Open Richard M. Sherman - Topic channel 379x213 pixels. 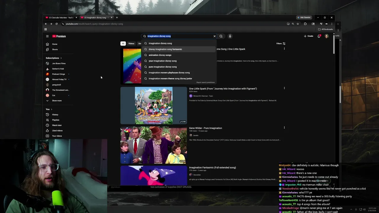tap(203, 96)
